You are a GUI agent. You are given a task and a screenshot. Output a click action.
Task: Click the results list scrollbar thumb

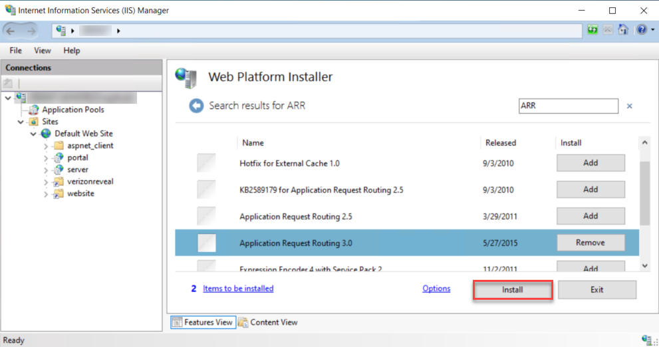point(645,193)
